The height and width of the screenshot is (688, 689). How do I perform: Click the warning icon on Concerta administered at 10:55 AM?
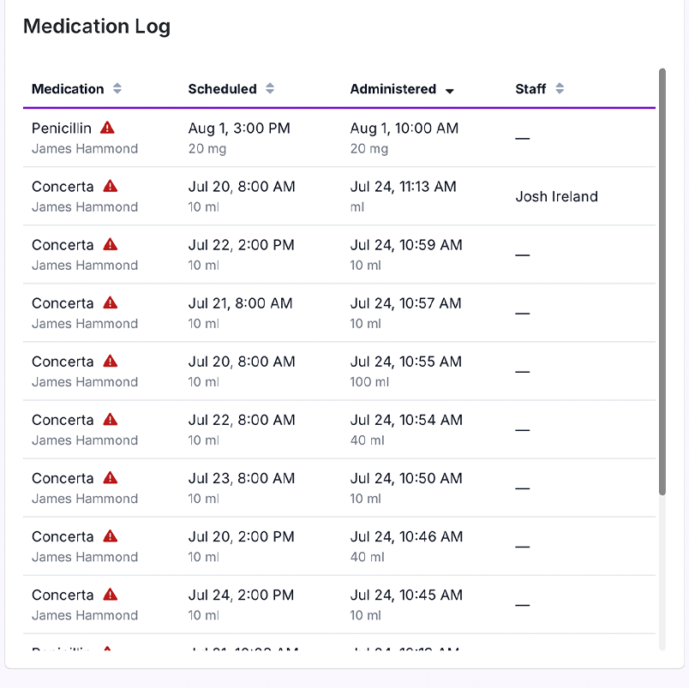pos(110,361)
